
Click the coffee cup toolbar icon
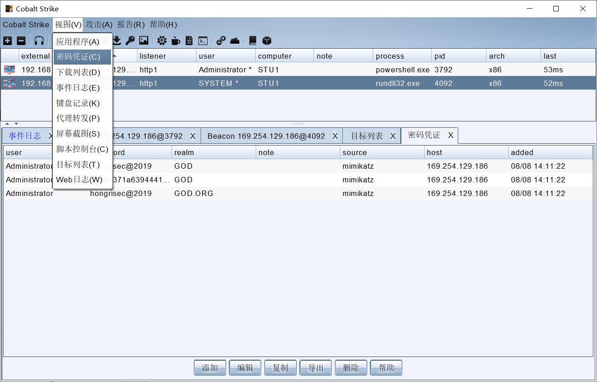[175, 41]
